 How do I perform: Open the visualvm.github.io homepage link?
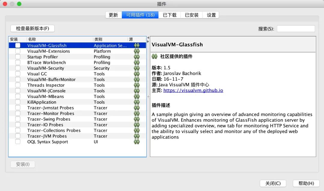coord(193,90)
